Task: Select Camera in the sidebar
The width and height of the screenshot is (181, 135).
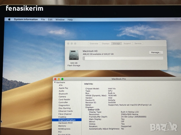Action: [x=62, y=97]
